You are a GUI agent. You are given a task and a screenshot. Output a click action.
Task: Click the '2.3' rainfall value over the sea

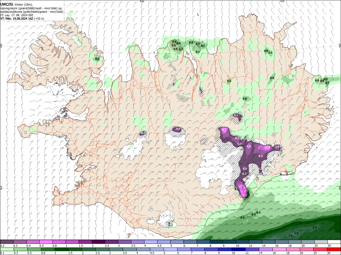[x=315, y=227]
